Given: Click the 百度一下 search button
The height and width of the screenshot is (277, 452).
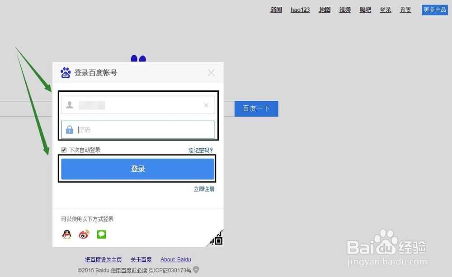Looking at the screenshot, I should (x=256, y=108).
